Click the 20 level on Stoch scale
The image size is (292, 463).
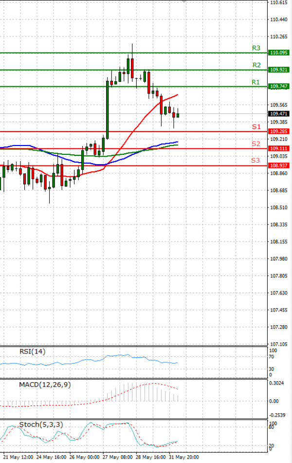(x=272, y=446)
